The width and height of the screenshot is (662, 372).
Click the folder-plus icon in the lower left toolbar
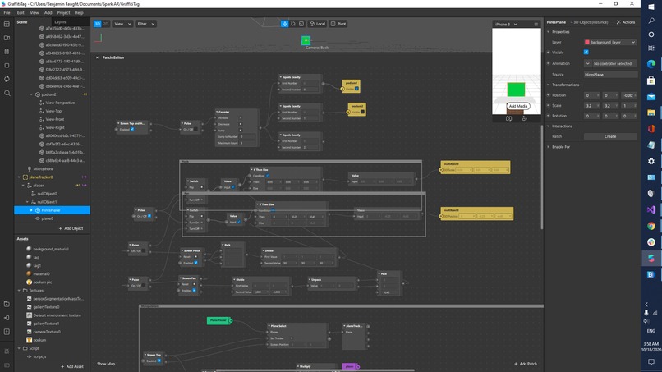click(x=7, y=304)
